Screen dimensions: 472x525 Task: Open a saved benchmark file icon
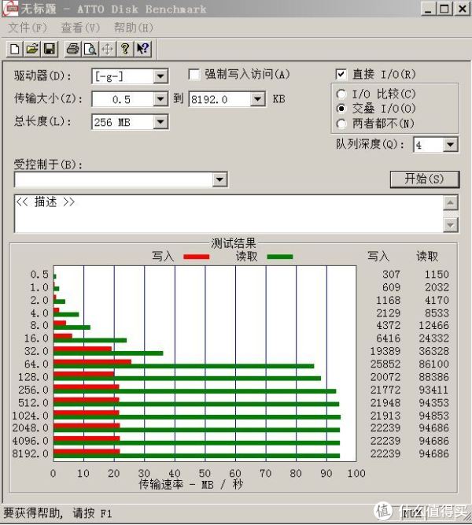32,50
